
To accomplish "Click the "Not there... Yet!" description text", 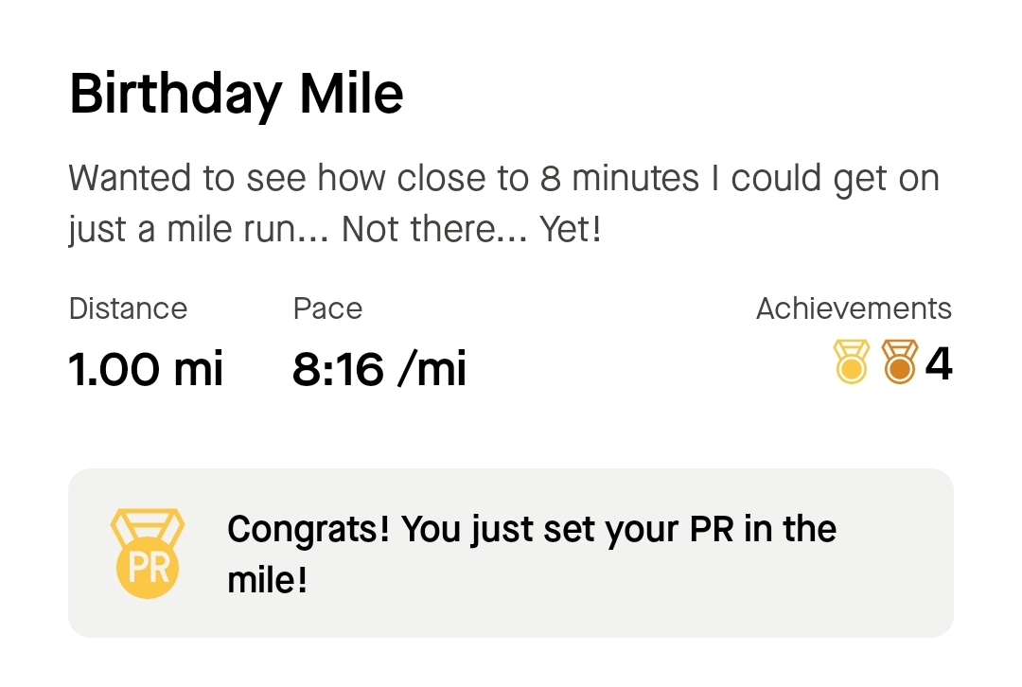I will [x=471, y=230].
